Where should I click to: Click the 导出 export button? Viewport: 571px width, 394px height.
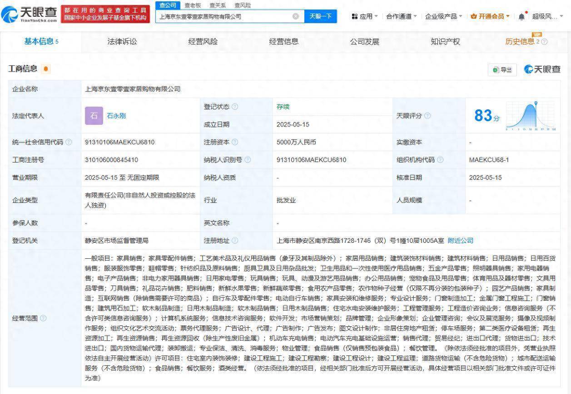pyautogui.click(x=502, y=69)
